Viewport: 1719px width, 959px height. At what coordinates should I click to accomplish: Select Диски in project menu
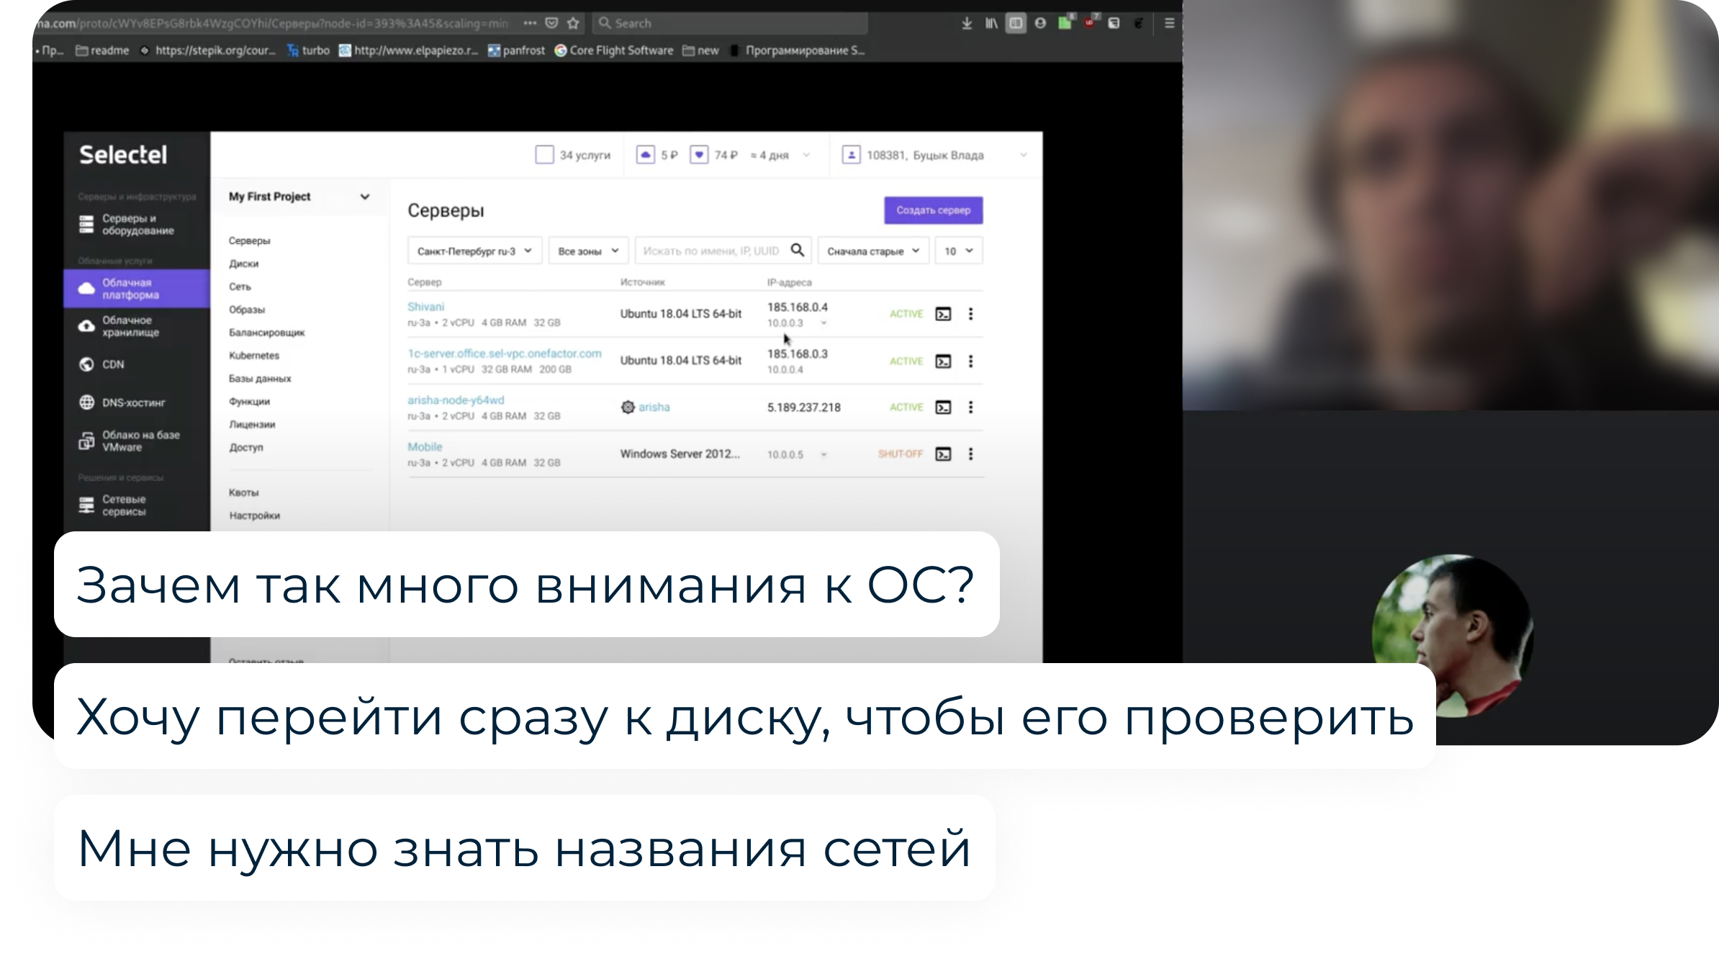coord(244,264)
